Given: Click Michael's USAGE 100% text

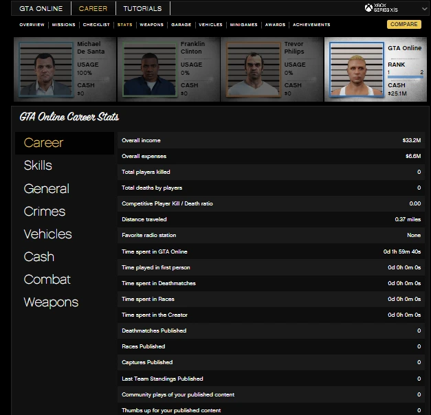Looking at the screenshot, I should click(85, 73).
